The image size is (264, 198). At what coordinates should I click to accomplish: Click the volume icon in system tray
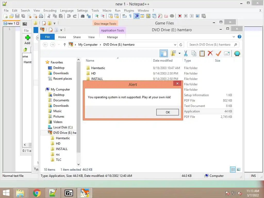(240, 193)
